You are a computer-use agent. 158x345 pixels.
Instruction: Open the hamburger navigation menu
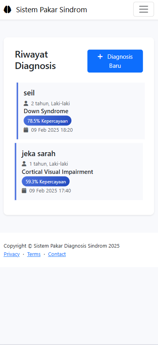pyautogui.click(x=143, y=9)
